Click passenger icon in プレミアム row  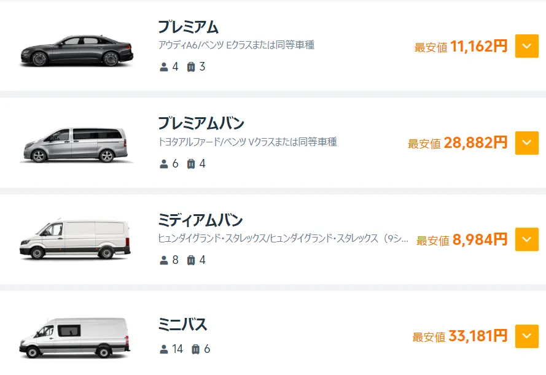coord(163,67)
